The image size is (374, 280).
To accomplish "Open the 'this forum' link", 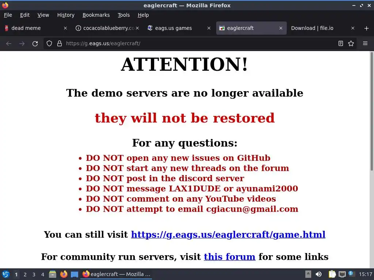I will coord(229,257).
